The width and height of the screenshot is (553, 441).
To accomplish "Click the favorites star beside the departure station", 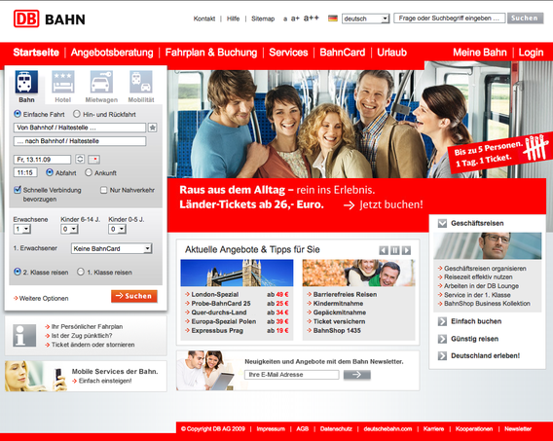I will click(x=152, y=128).
